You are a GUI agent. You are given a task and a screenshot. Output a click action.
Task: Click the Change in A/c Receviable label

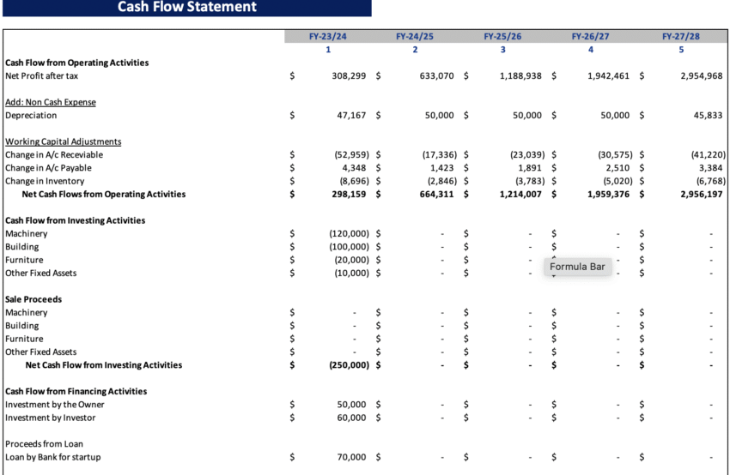(54, 155)
